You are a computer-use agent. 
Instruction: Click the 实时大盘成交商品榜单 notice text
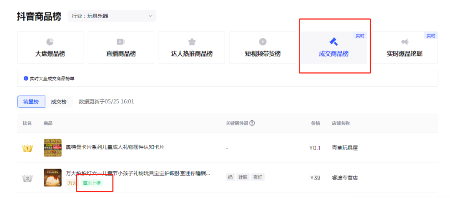[x=52, y=78]
